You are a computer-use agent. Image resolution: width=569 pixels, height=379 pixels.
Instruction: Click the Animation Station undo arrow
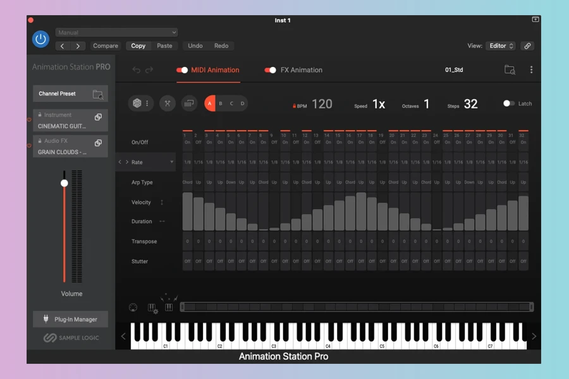(136, 69)
